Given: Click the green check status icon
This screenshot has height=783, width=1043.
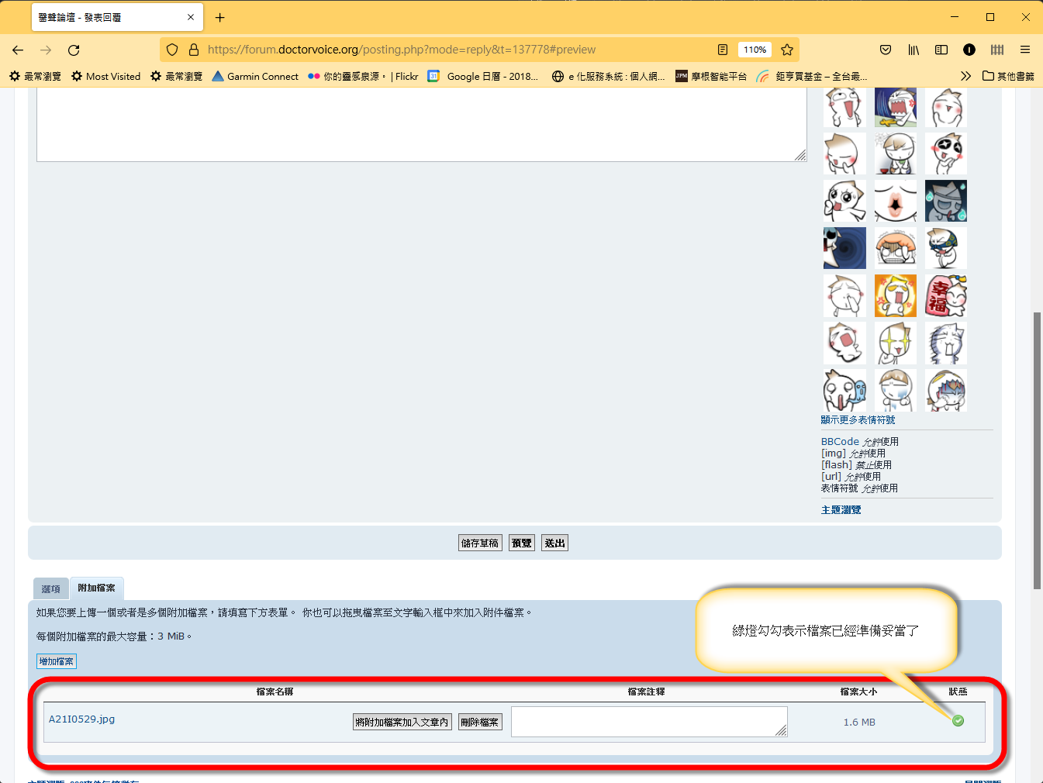Looking at the screenshot, I should 958,720.
